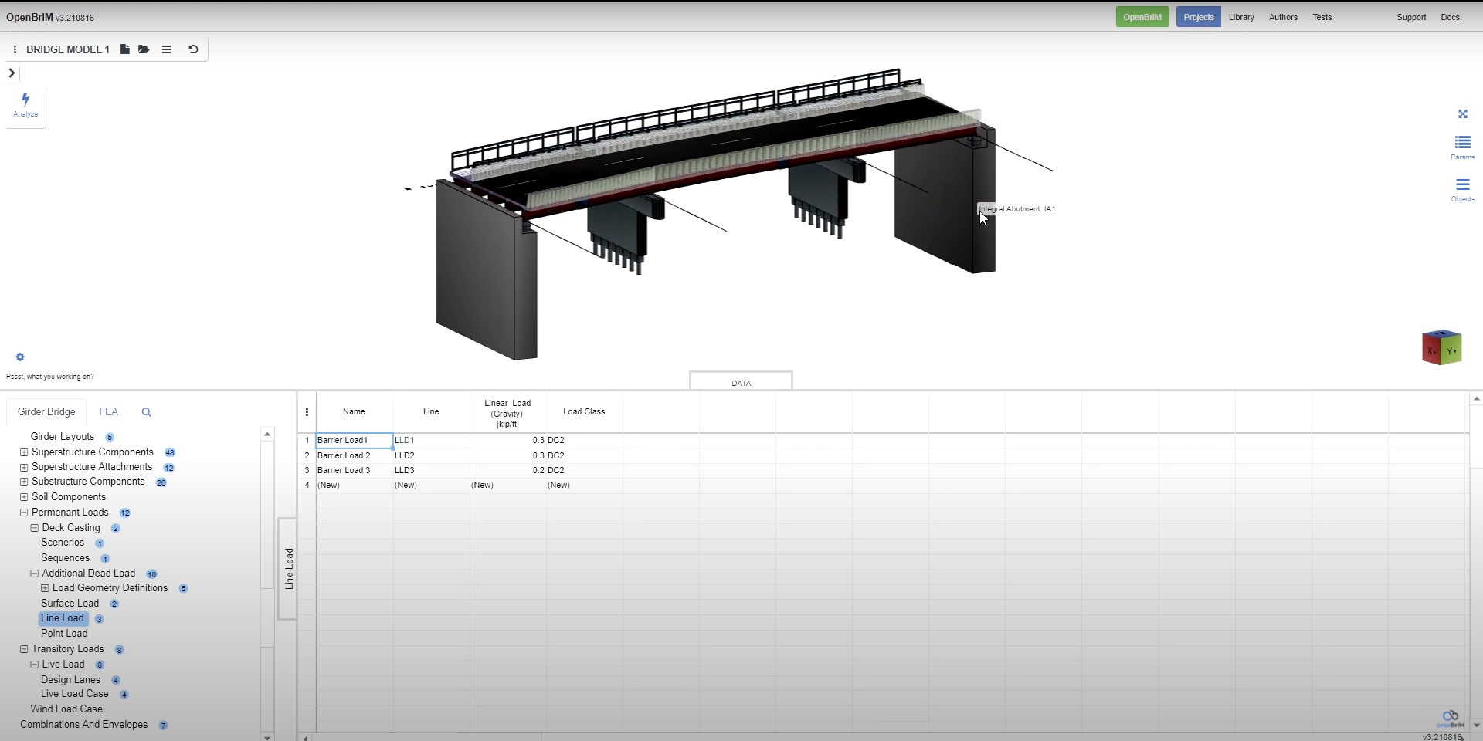The height and width of the screenshot is (741, 1483).
Task: Click the gear settings icon above prompt
Action: [x=20, y=357]
